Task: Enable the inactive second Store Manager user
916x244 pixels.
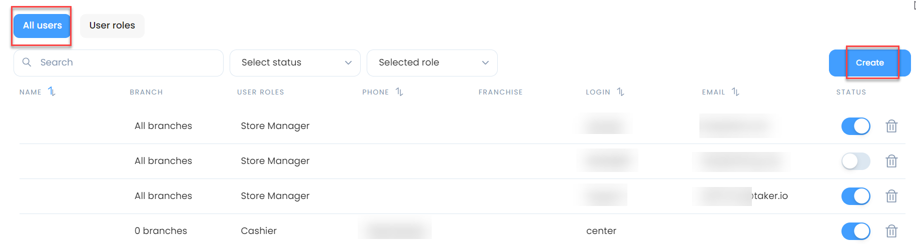Action: (856, 161)
